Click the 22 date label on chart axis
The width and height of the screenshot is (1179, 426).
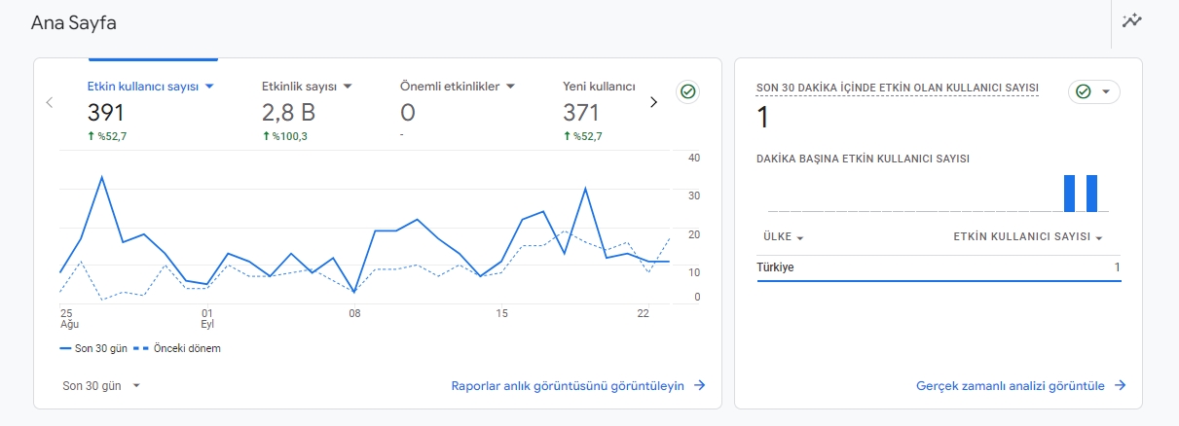(x=643, y=313)
